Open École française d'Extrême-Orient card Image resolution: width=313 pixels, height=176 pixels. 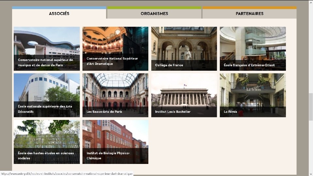tap(253, 49)
